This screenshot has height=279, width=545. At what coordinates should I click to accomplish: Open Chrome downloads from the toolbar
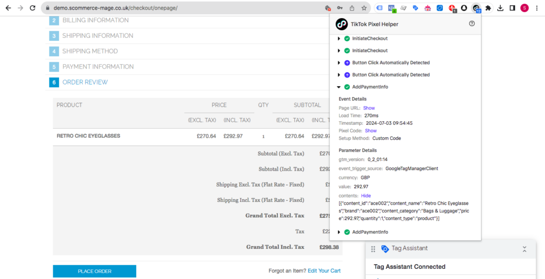pos(500,8)
